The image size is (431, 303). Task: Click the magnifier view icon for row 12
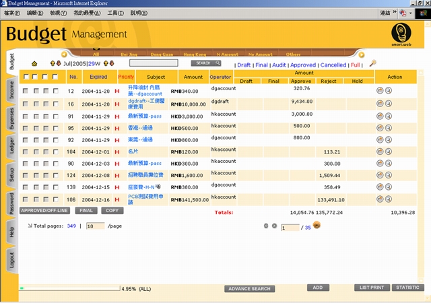(x=389, y=90)
